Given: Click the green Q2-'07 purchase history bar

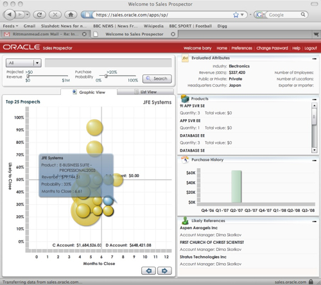Looking at the screenshot, I should (x=236, y=186).
